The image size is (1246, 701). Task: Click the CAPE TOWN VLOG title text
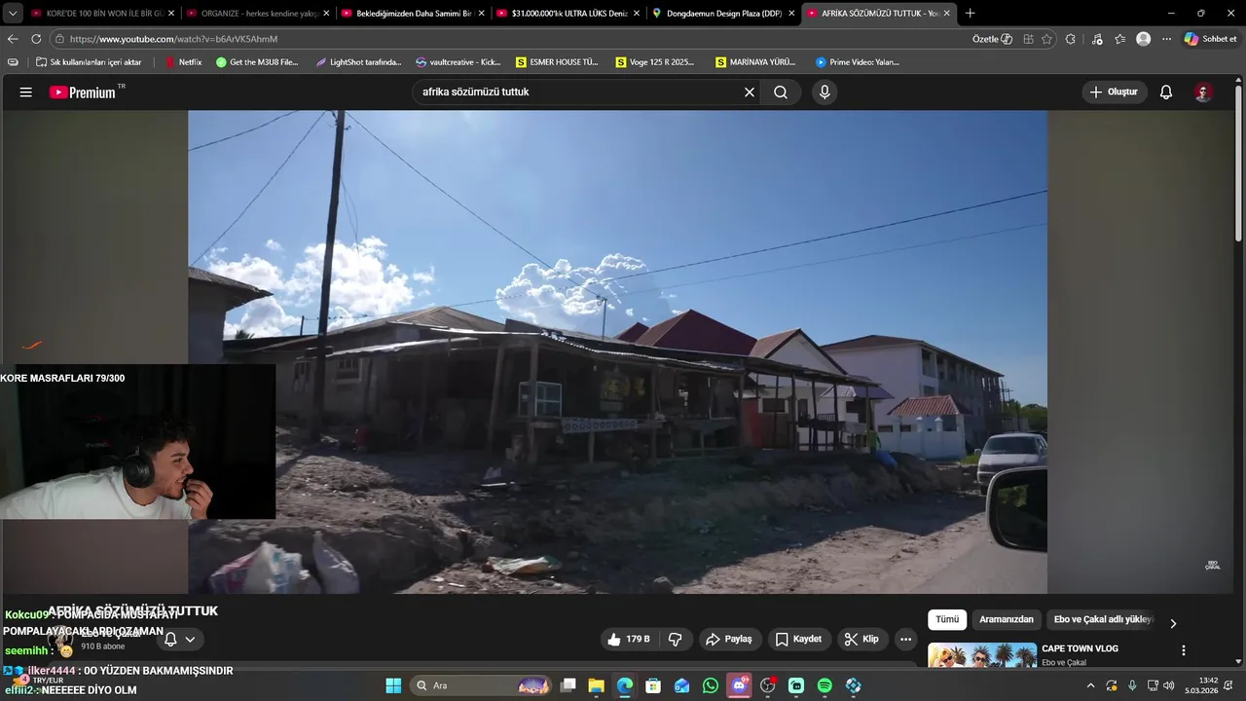pyautogui.click(x=1080, y=648)
